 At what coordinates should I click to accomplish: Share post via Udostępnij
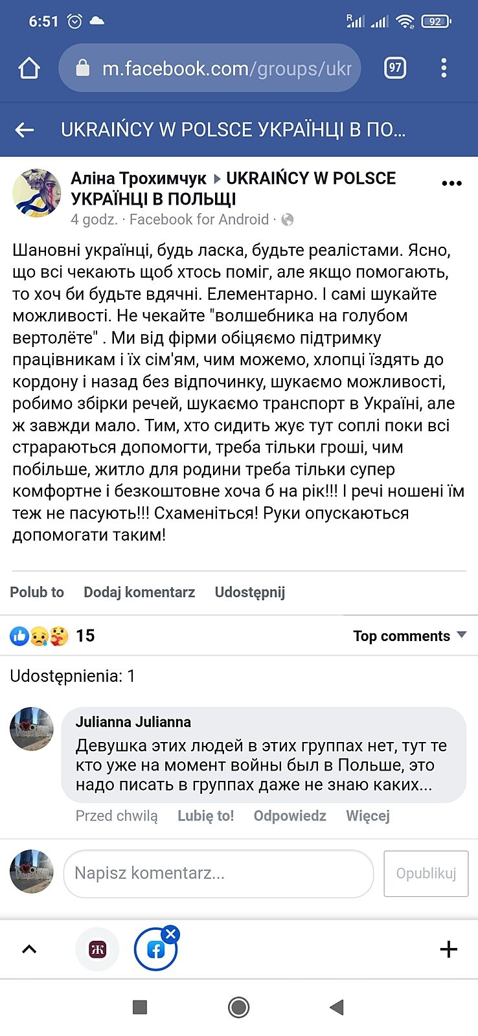250,592
